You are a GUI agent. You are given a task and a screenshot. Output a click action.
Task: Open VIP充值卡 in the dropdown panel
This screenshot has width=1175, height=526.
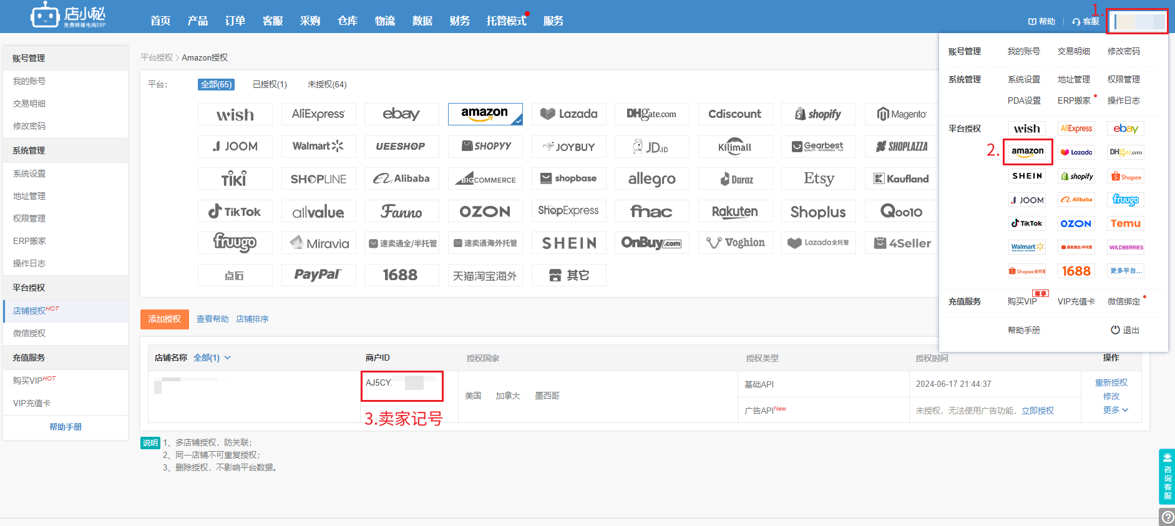point(1076,301)
